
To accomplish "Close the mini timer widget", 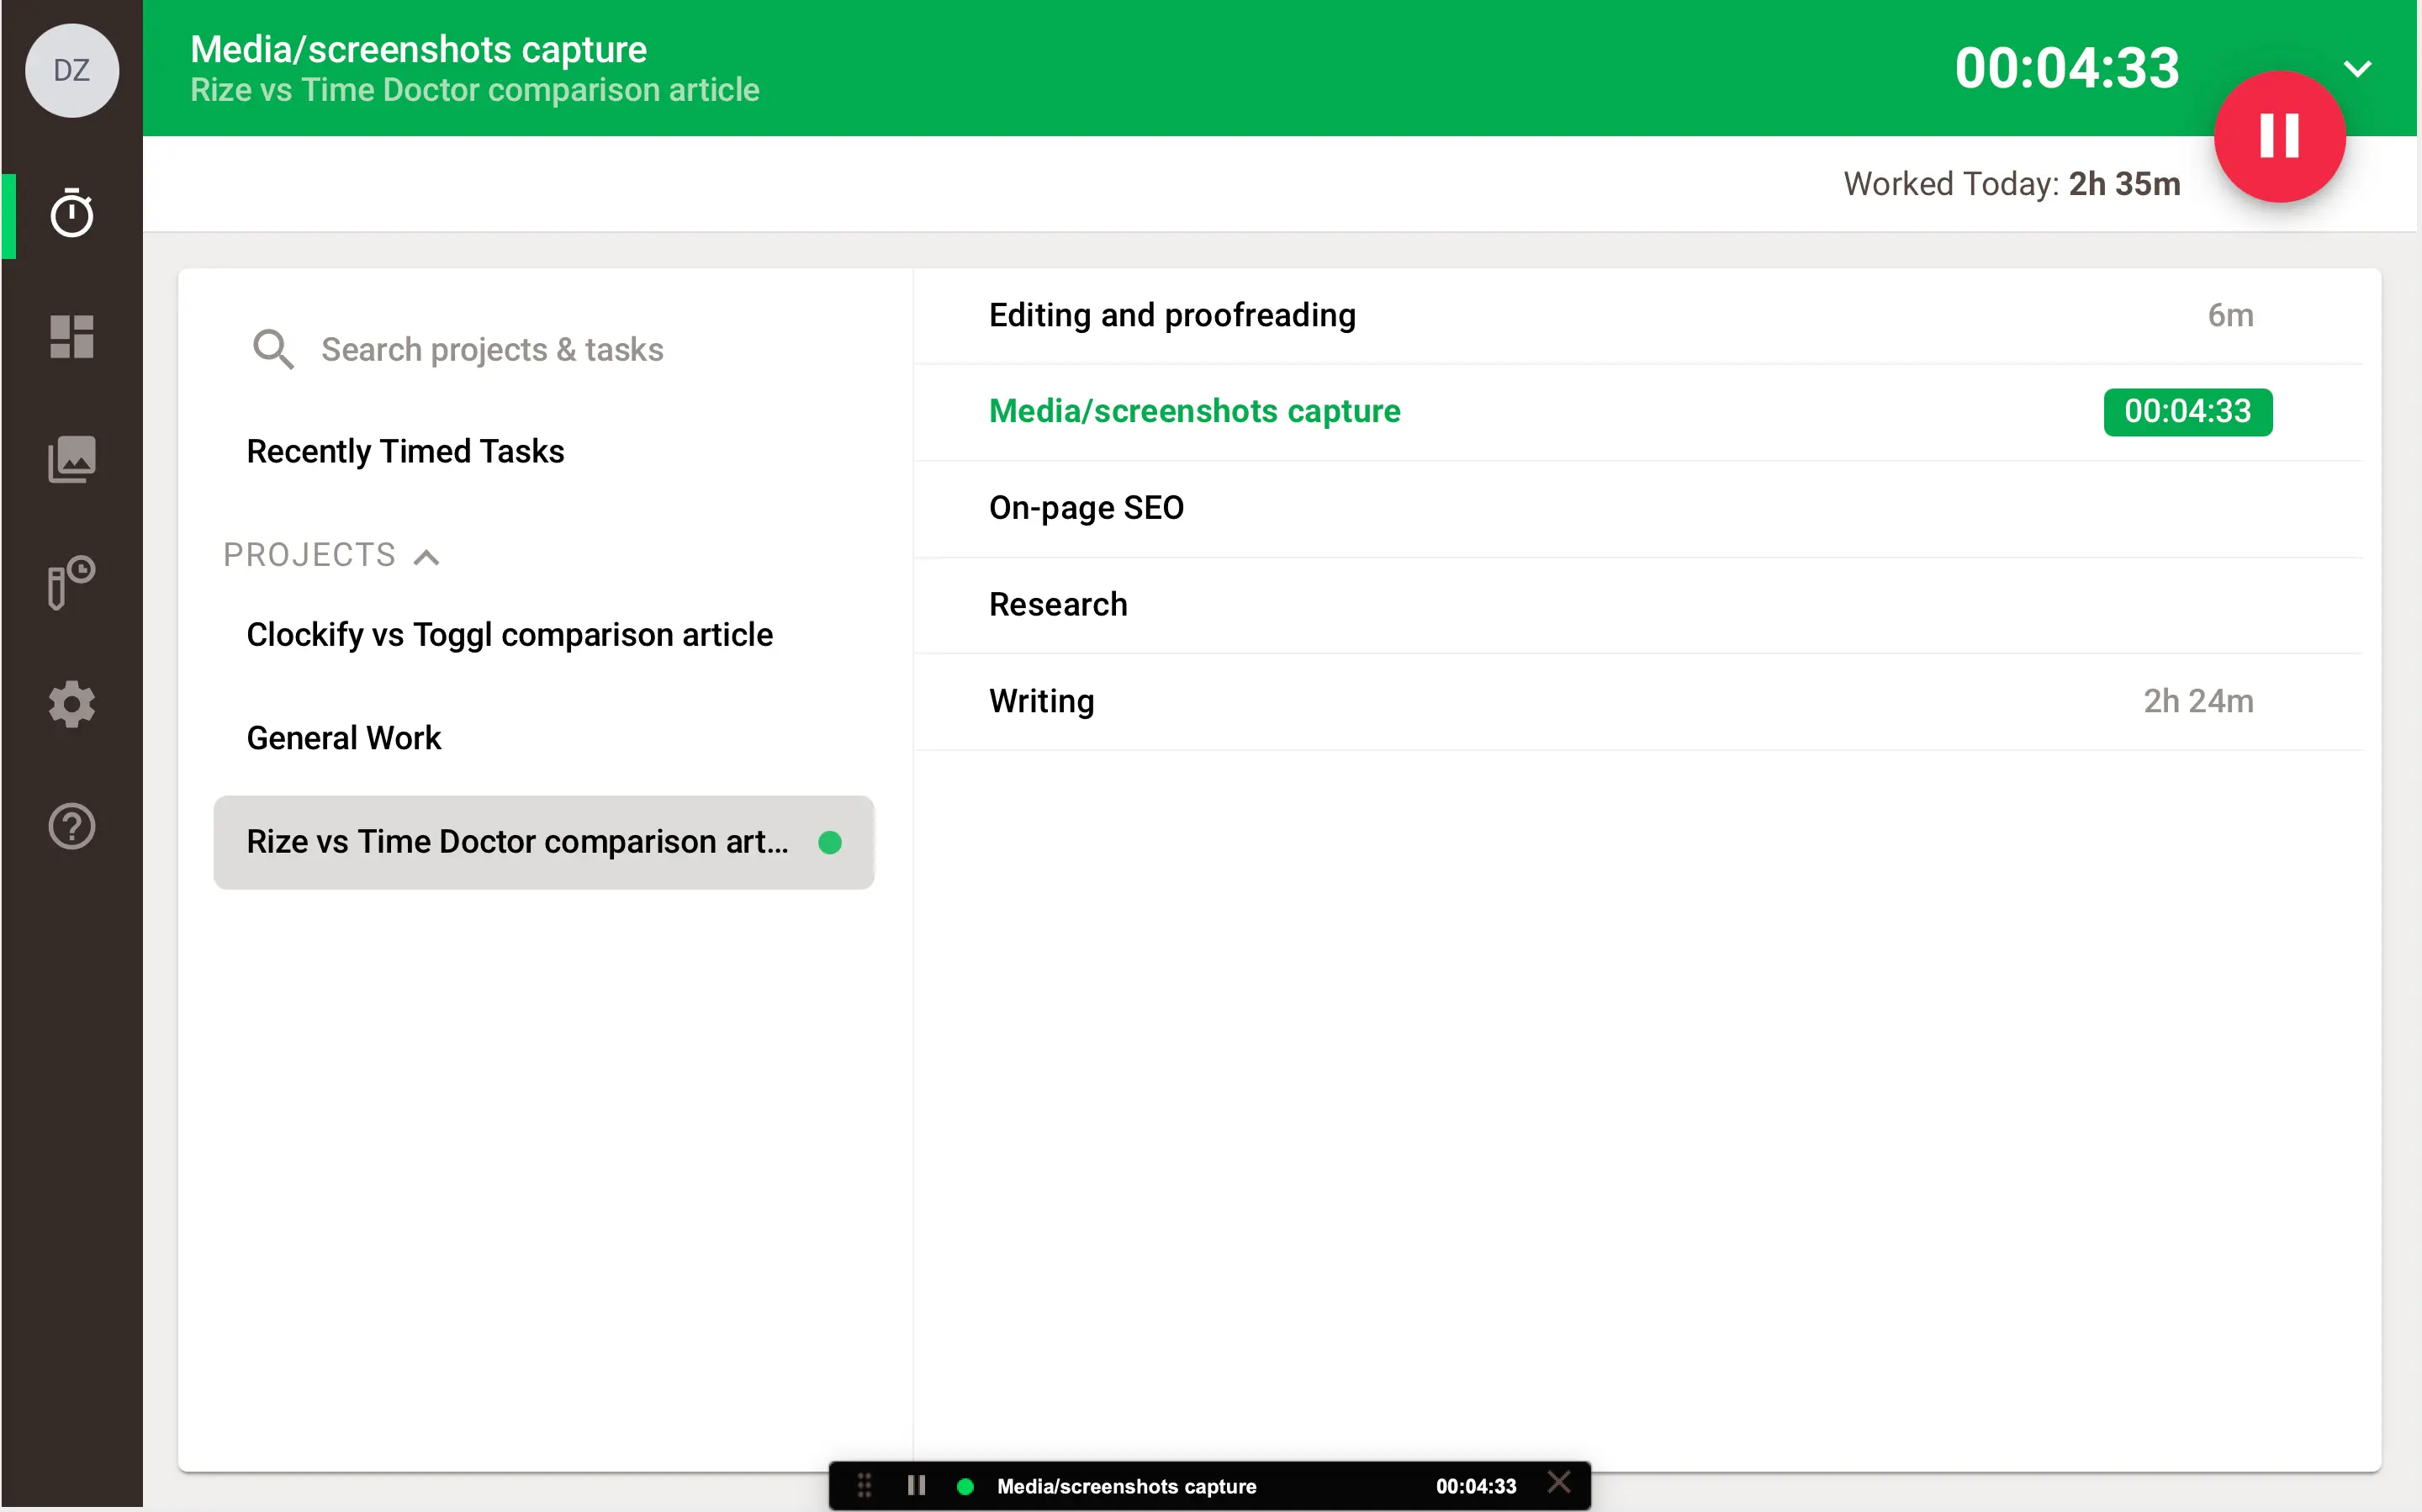I will tap(1558, 1482).
